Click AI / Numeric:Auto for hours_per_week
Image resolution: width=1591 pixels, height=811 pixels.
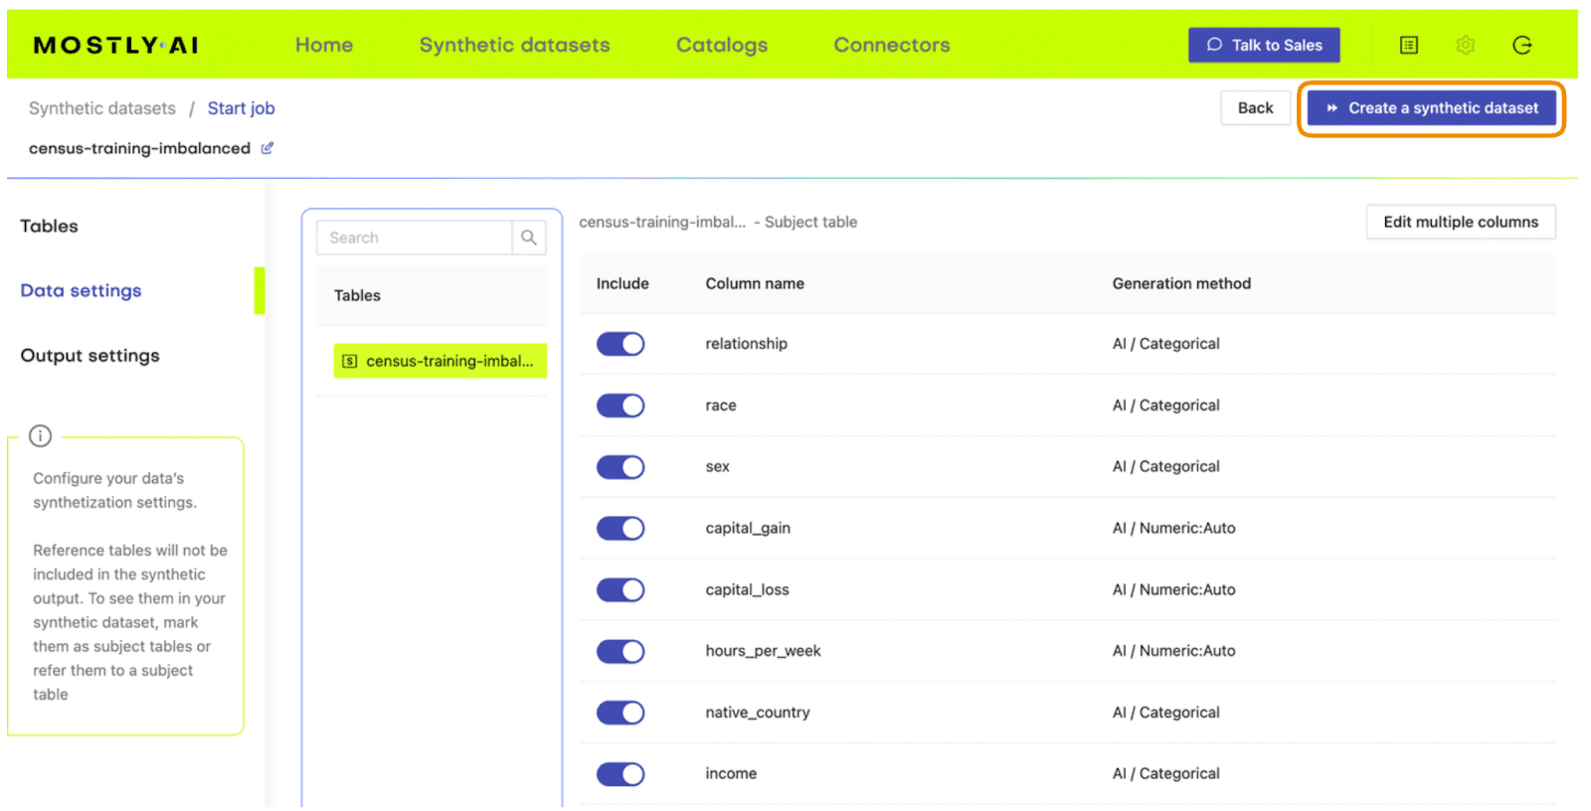point(1173,652)
